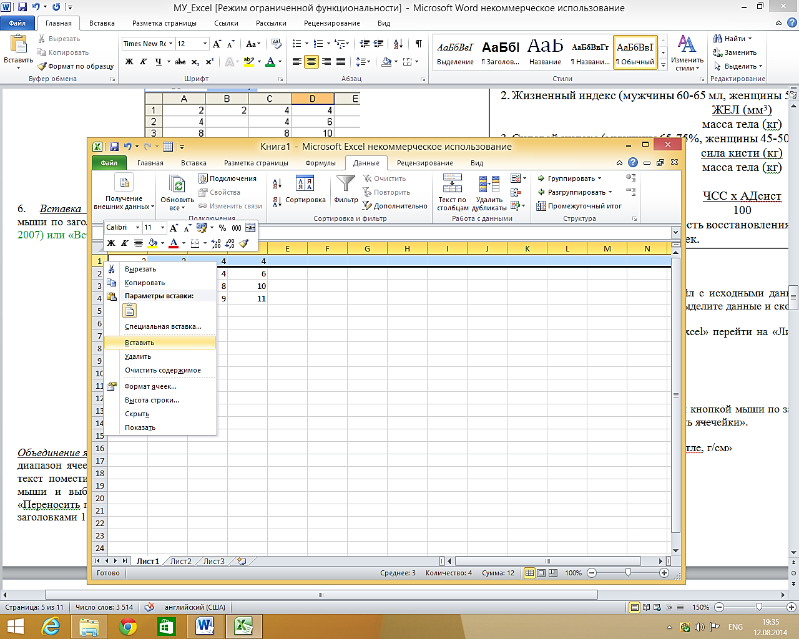799x639 pixels.
Task: Toggle italic (К) in Word ribbon
Action: (144, 62)
